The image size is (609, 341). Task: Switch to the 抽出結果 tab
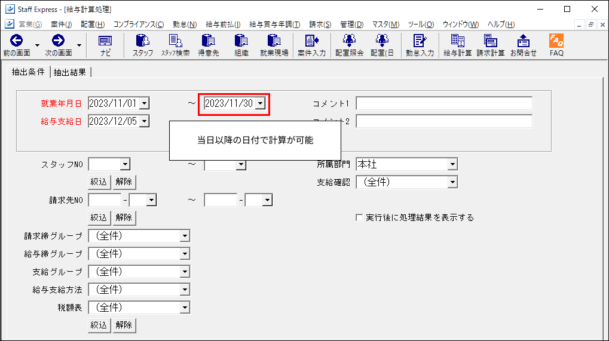[x=70, y=72]
